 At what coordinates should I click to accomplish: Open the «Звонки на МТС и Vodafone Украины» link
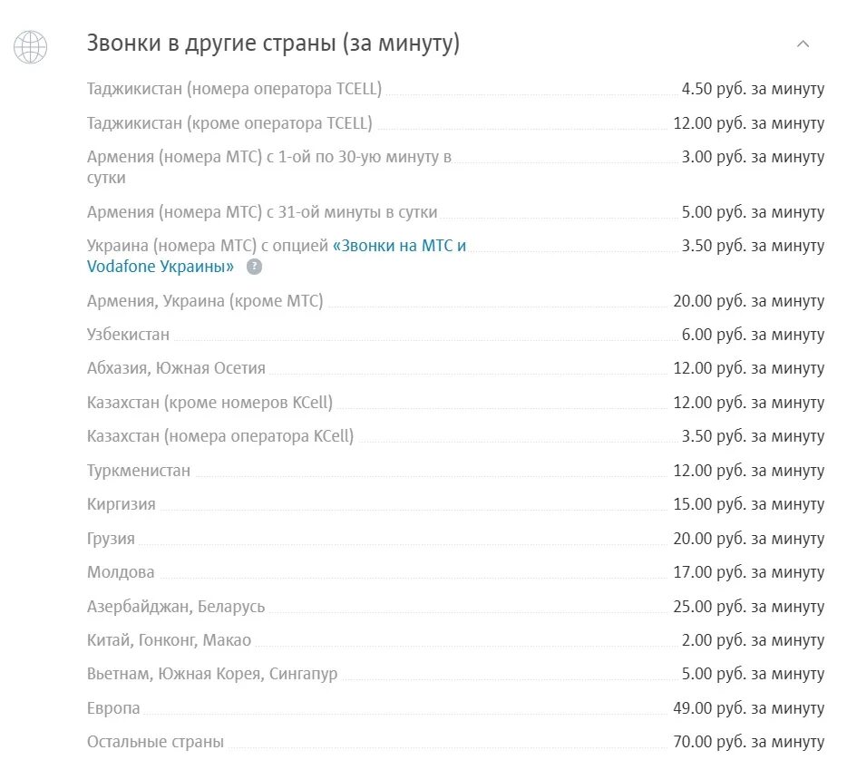tap(276, 256)
